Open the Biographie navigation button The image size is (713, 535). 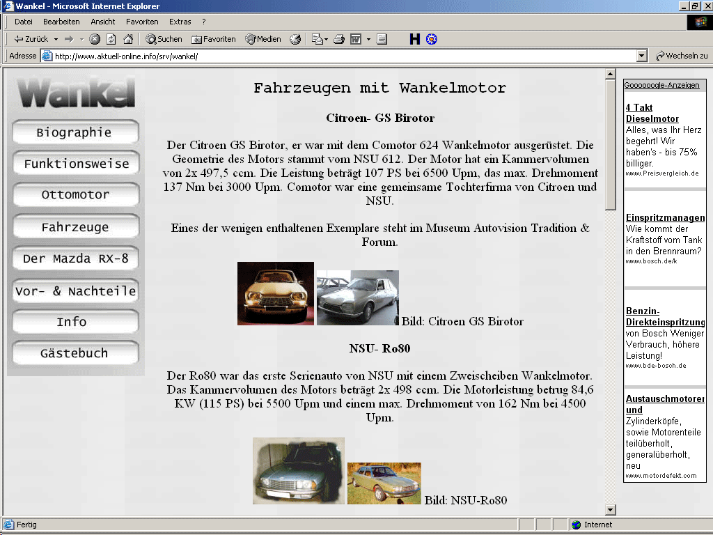75,132
